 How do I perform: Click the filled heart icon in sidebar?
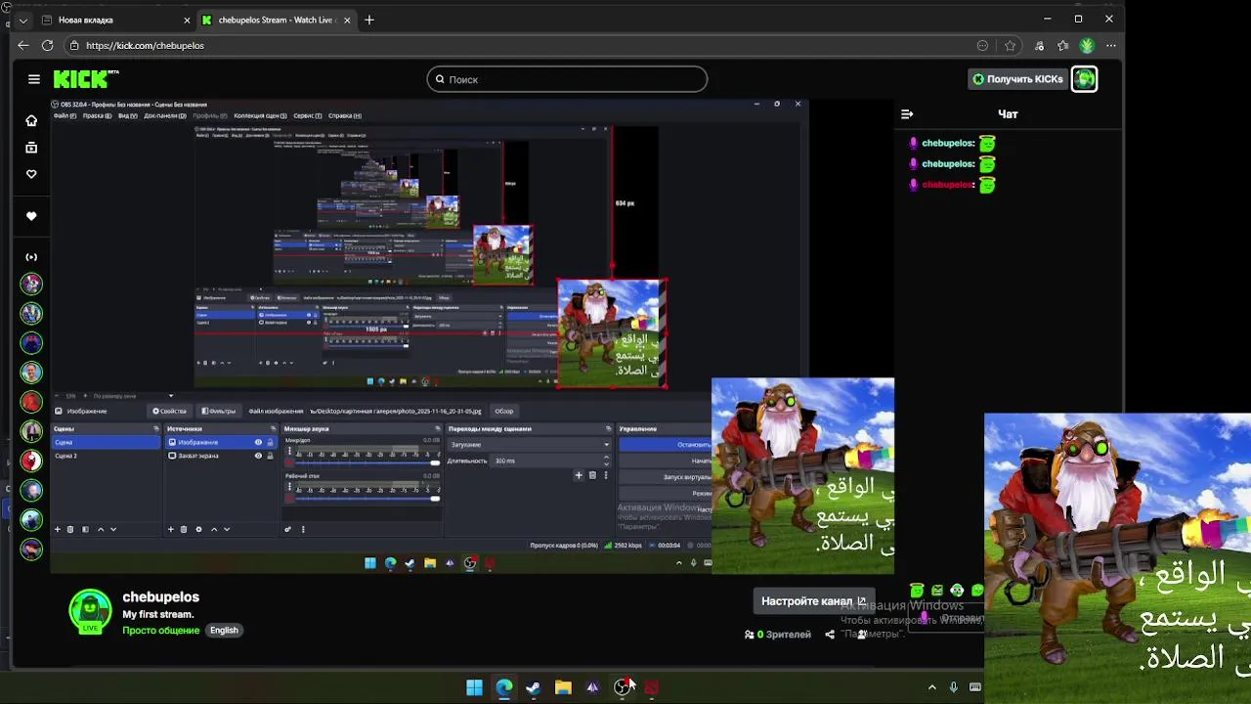[x=31, y=216]
